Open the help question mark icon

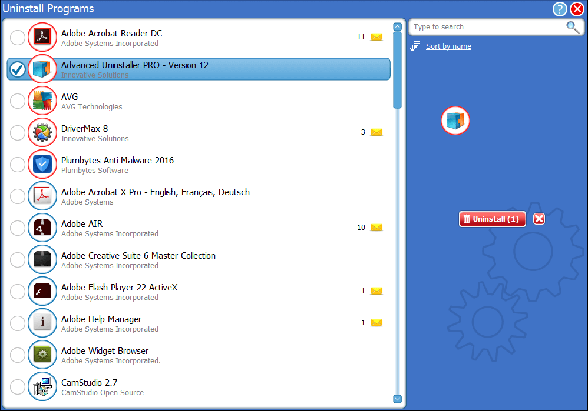559,9
